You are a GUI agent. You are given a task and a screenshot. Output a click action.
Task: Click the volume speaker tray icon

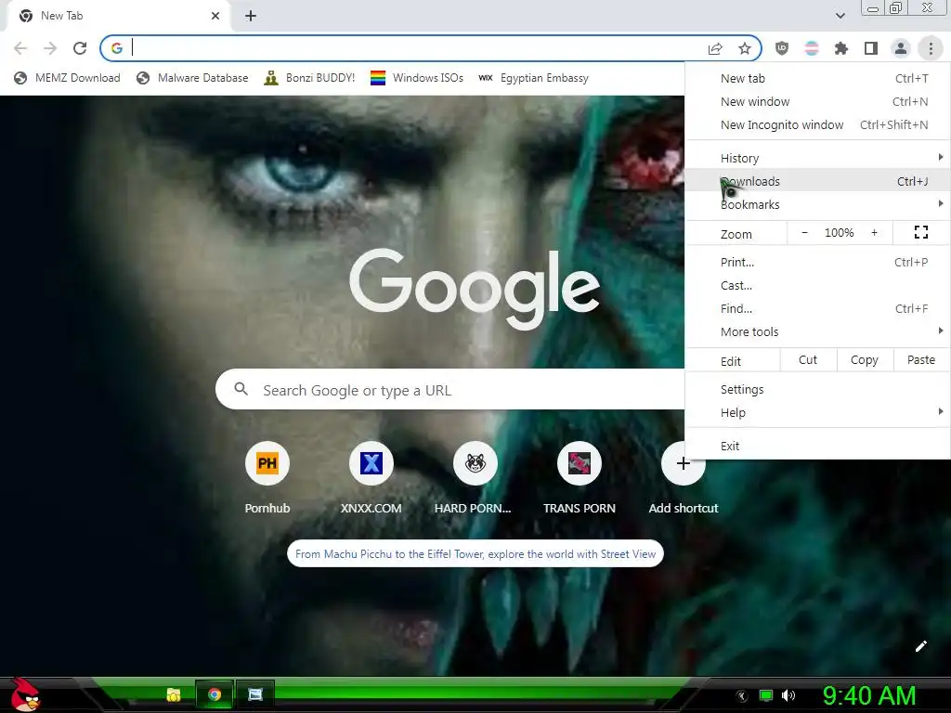pyautogui.click(x=788, y=695)
